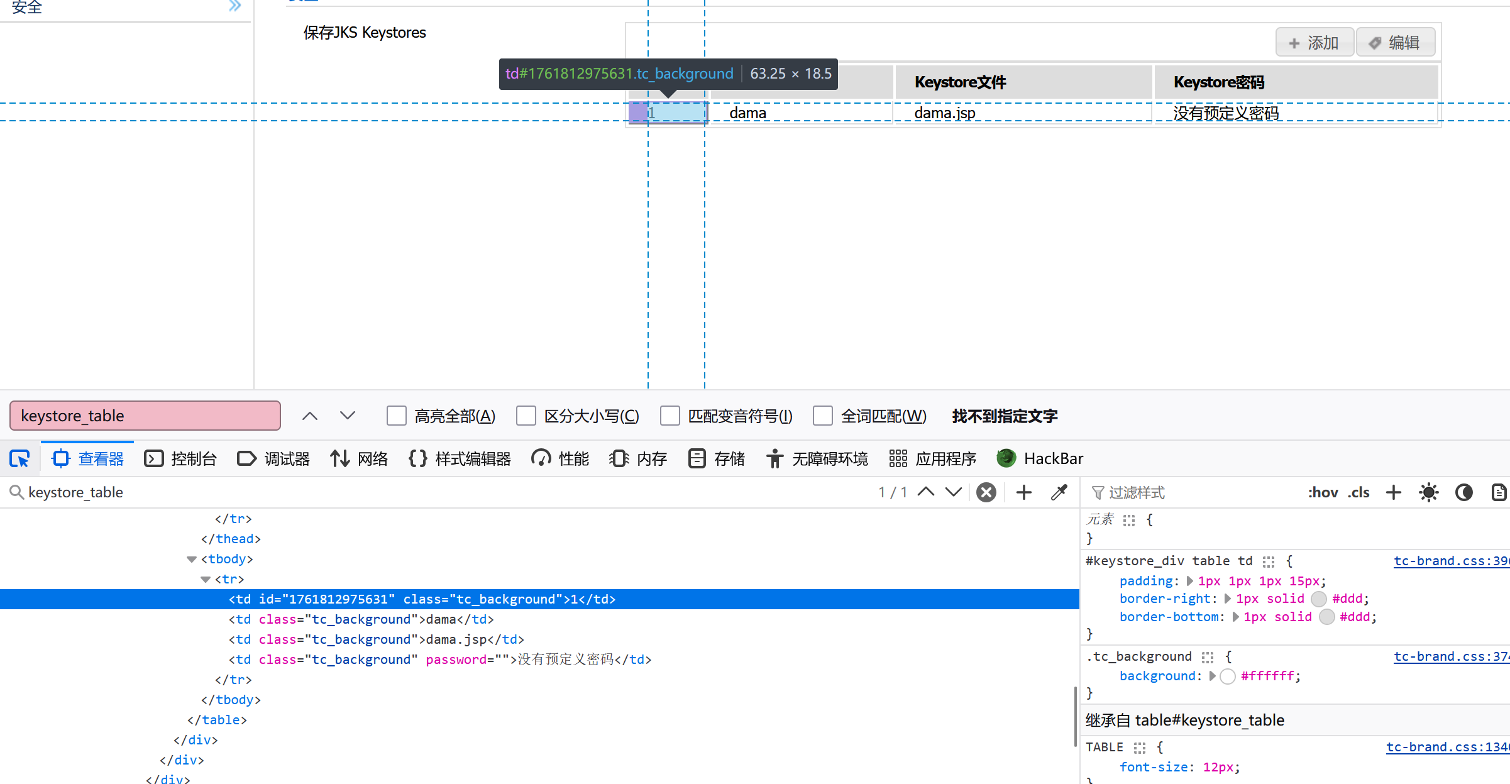The height and width of the screenshot is (784, 1510).
Task: Open the border-right #ddd color swatch
Action: pyautogui.click(x=1319, y=599)
